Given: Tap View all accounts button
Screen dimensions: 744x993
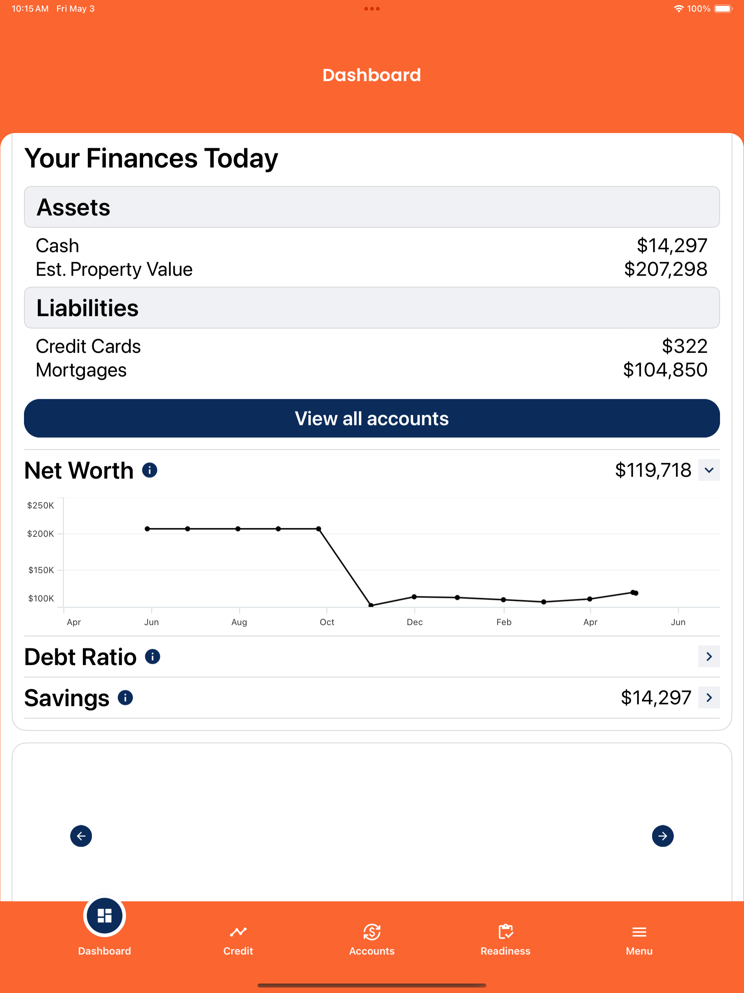Looking at the screenshot, I should pos(372,418).
